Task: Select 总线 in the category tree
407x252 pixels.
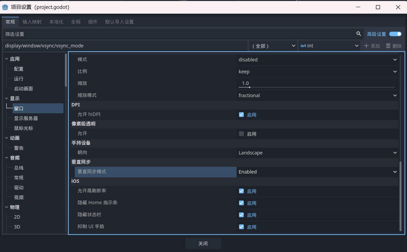Action: coord(19,168)
